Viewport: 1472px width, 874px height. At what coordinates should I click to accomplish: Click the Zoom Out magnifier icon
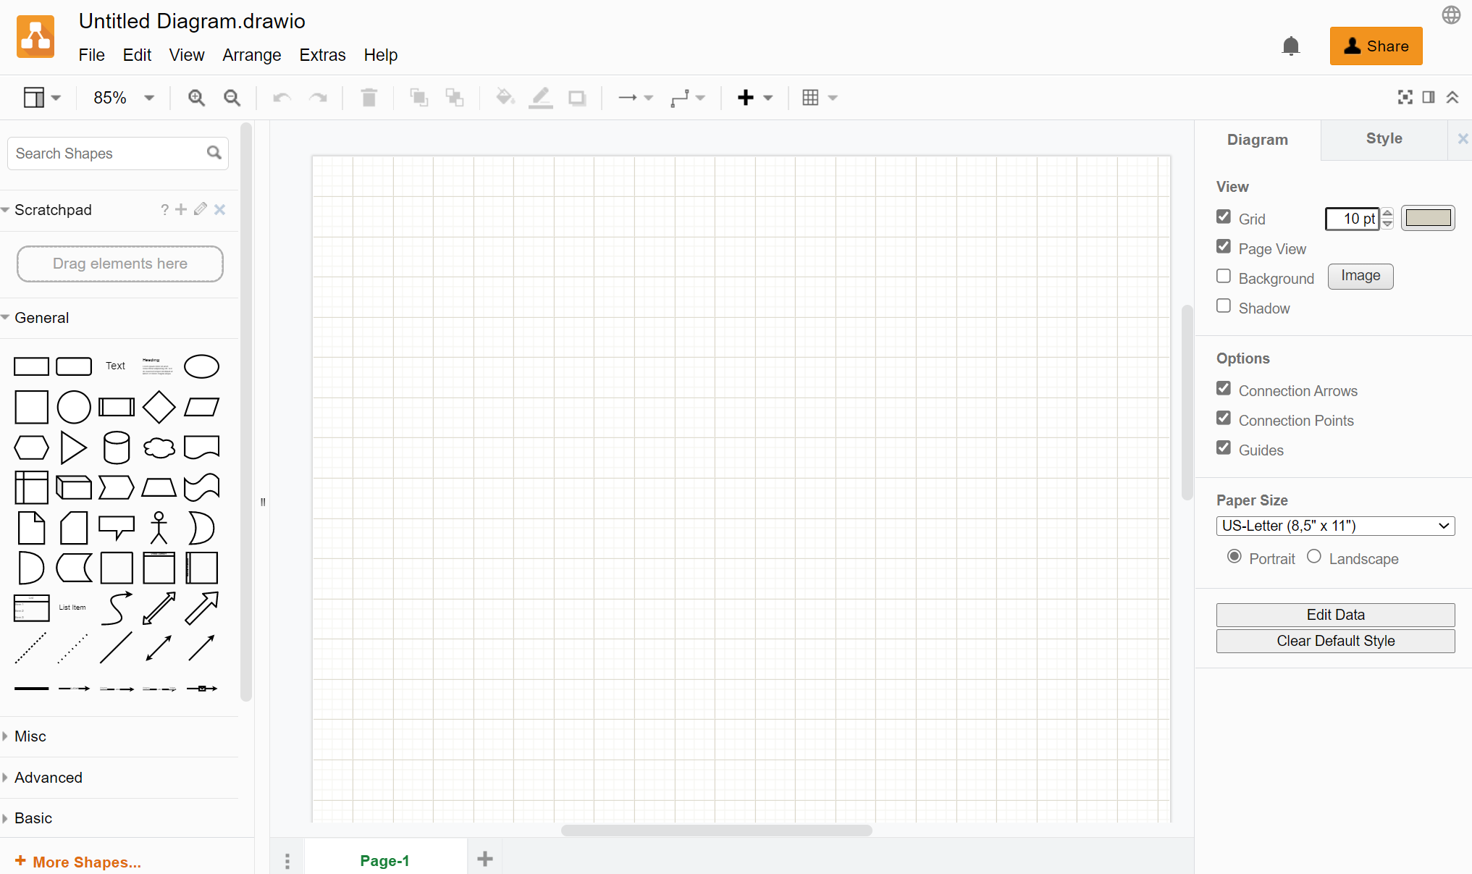[x=232, y=98]
